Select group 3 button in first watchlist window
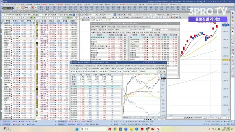 10,18
